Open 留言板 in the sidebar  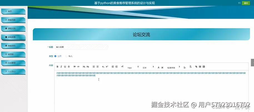pos(13,54)
